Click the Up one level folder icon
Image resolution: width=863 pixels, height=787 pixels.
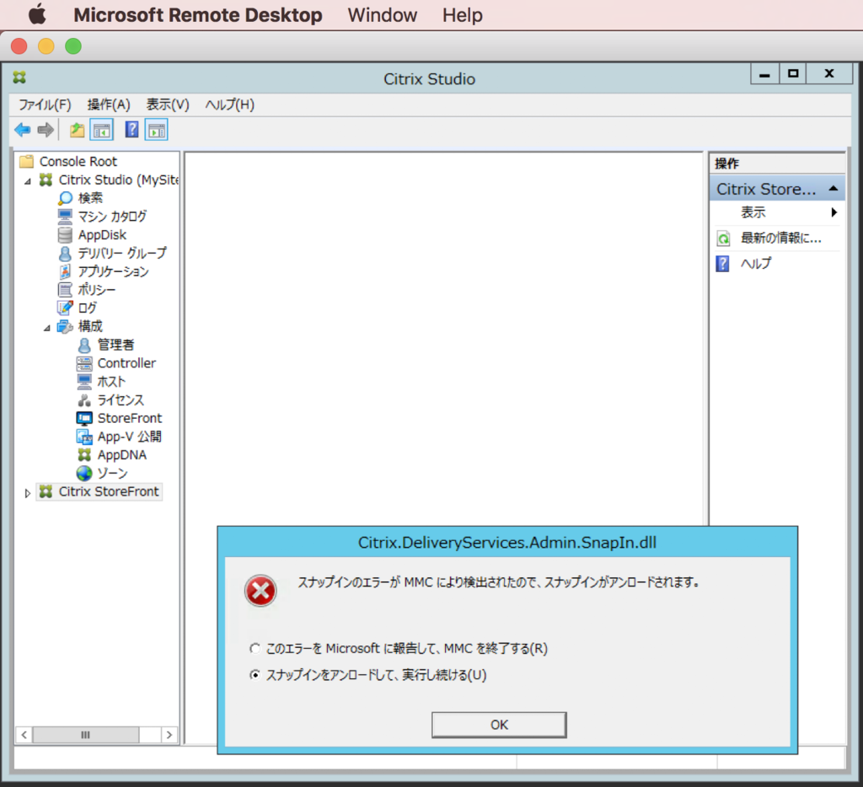pos(77,131)
